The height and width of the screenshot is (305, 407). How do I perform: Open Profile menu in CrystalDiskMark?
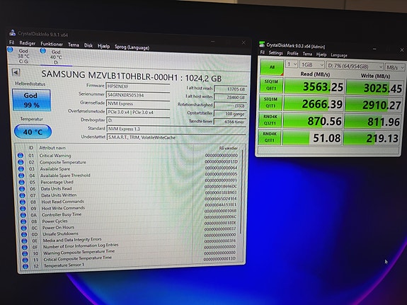pyautogui.click(x=292, y=54)
